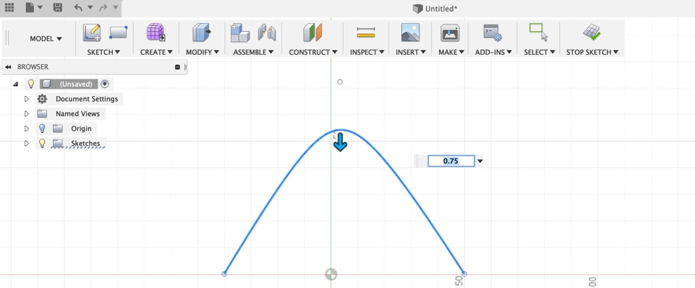Click the New Component icon
695x288 pixels.
240,33
